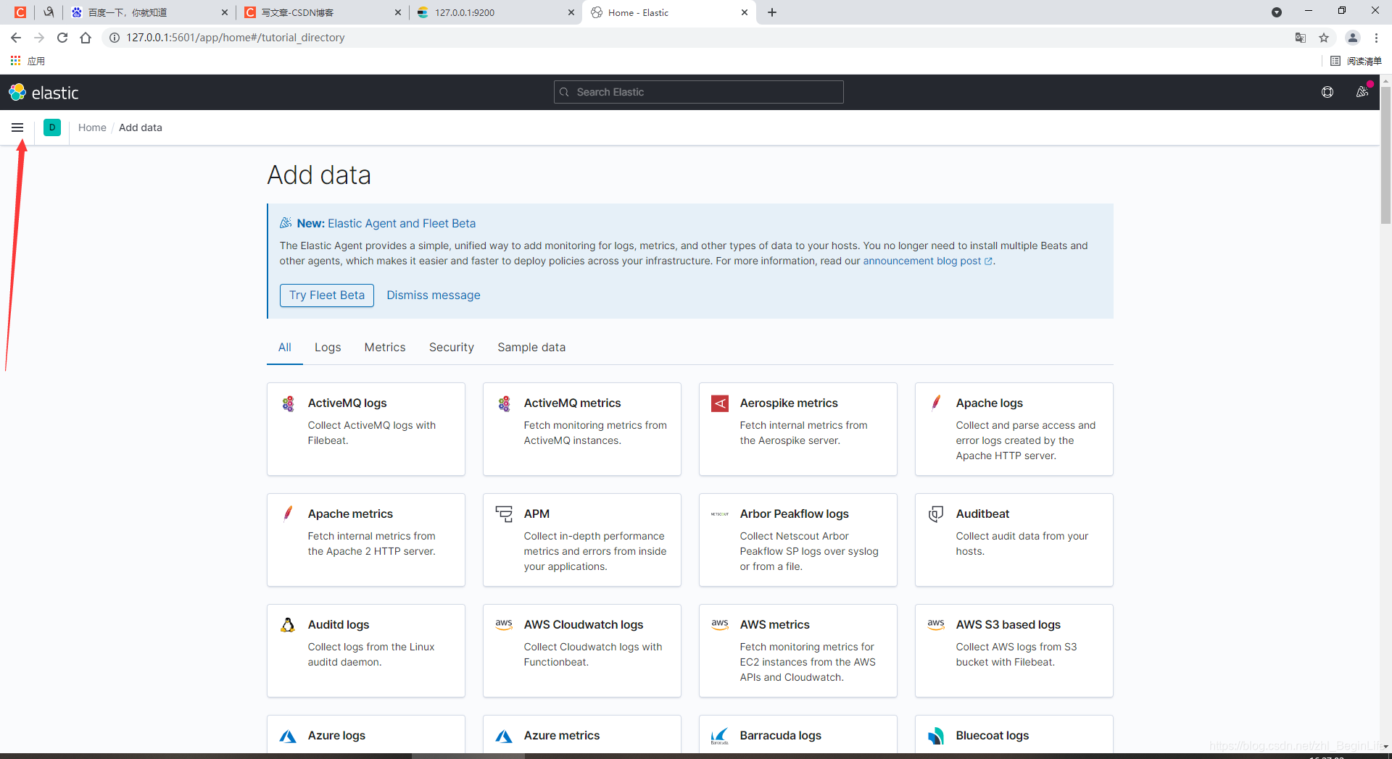Reload the browser page

[62, 38]
